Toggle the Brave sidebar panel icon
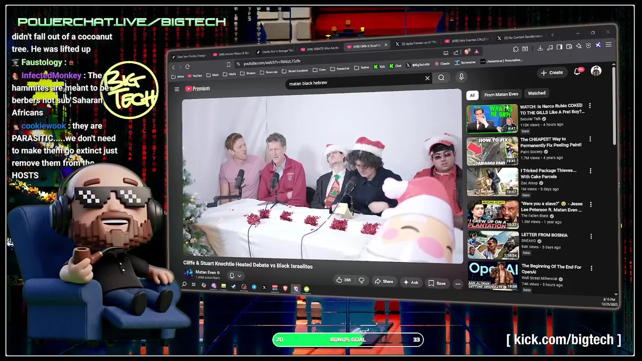 click(x=559, y=47)
